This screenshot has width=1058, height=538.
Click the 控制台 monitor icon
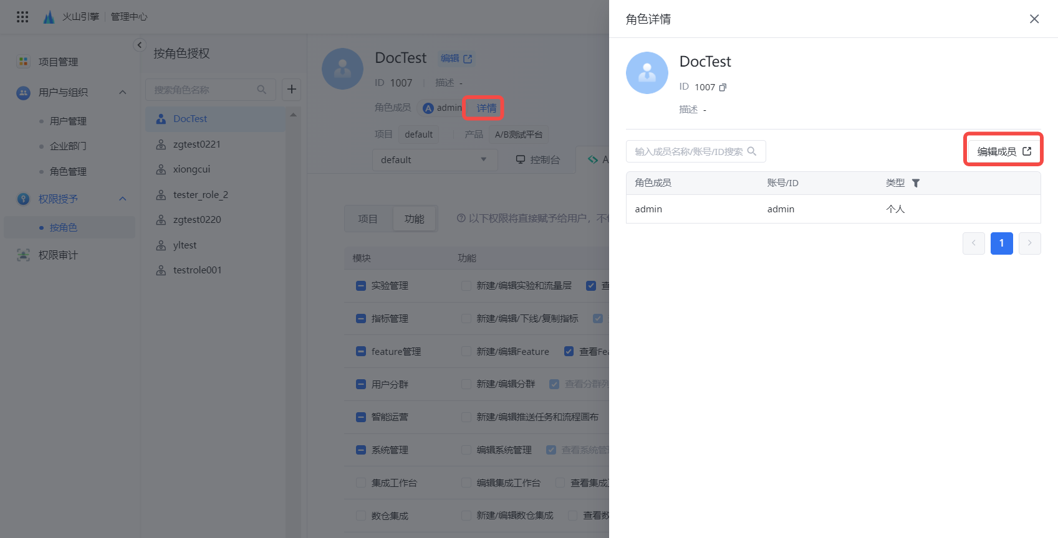pos(521,160)
